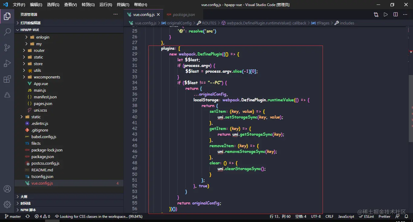Click the Run play icon in editor toolbar
Image resolution: width=413 pixels, height=222 pixels.
[x=386, y=14]
